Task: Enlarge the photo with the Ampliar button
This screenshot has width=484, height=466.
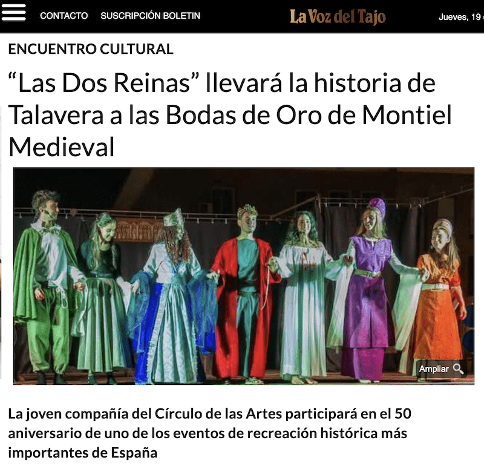Action: (x=442, y=369)
